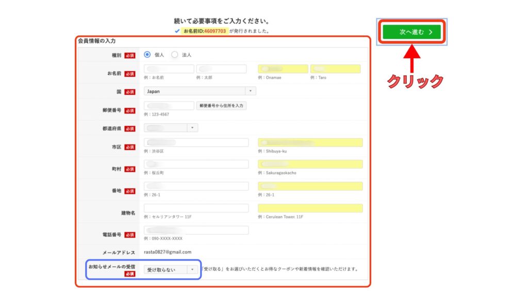Click the 郵便番号から住所を入力 button
Image resolution: width=528 pixels, height=297 pixels.
221,106
